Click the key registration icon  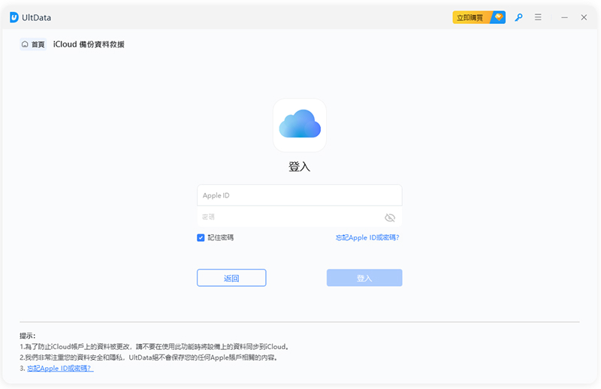pos(518,17)
